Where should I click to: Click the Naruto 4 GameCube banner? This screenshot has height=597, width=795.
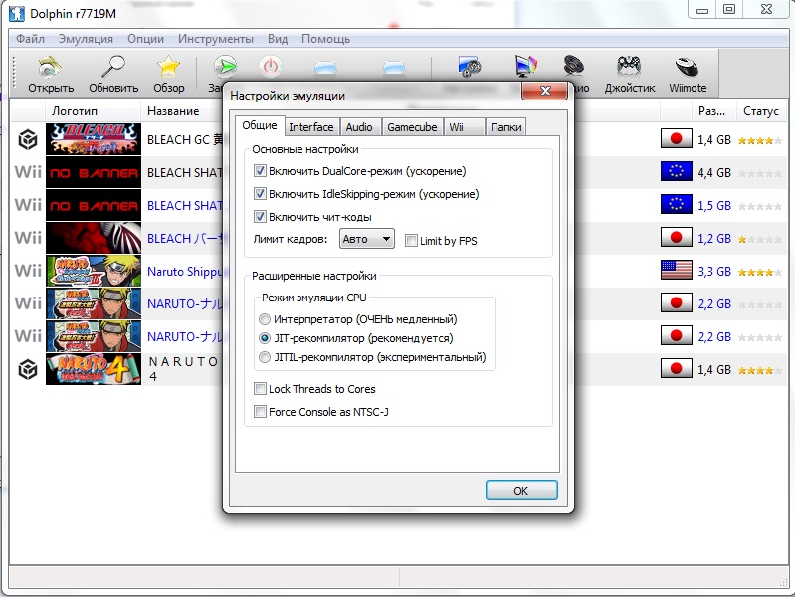94,369
